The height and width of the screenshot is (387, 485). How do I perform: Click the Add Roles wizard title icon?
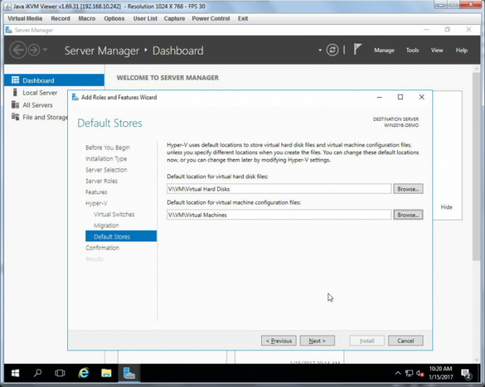coord(75,97)
